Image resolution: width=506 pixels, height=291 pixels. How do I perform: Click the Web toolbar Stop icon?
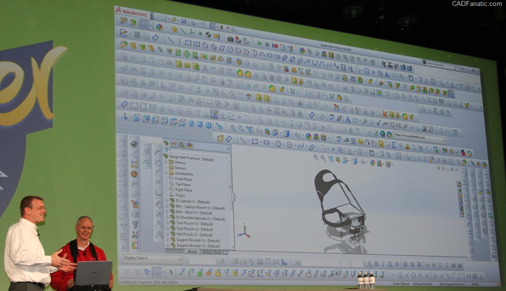coord(369,132)
